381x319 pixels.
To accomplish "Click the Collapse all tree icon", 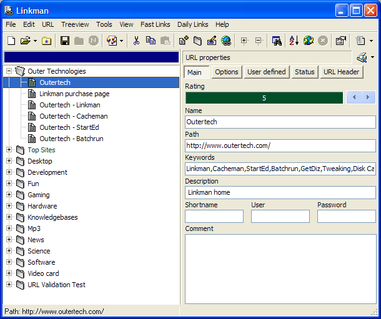I will point(259,41).
